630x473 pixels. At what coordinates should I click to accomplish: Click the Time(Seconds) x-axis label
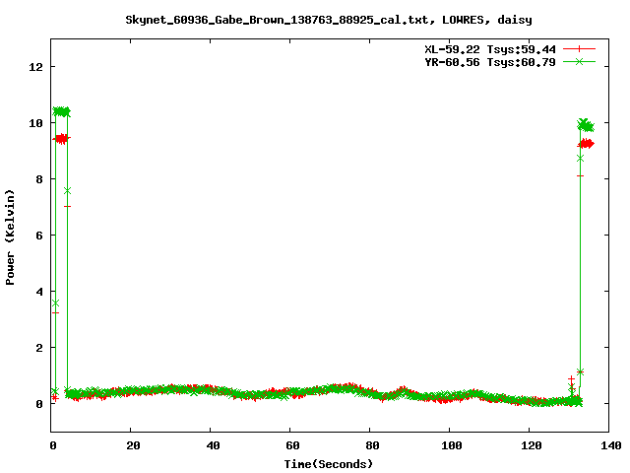coord(329,464)
